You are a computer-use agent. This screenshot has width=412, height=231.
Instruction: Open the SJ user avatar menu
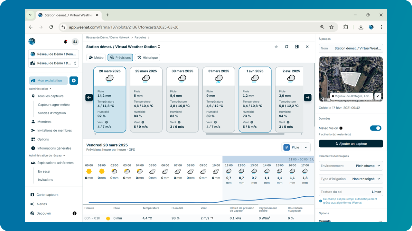[x=75, y=41]
